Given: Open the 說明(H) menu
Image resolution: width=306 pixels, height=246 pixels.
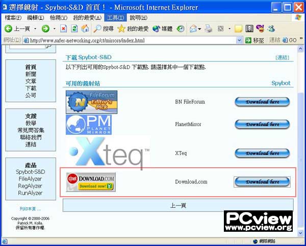Looking at the screenshot, I should [x=139, y=18].
